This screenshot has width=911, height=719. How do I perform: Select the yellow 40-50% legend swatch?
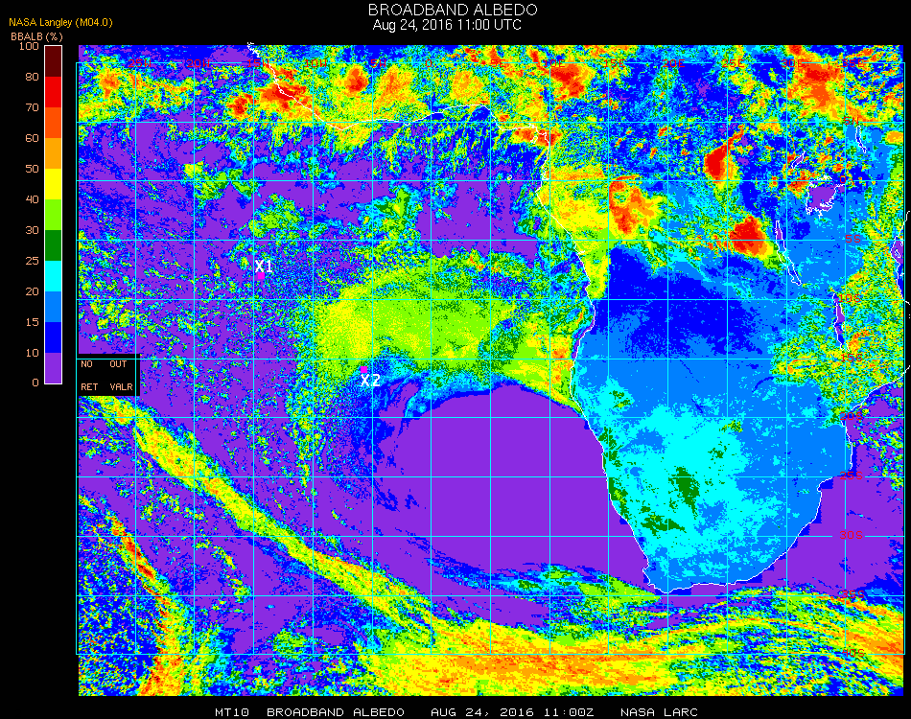pos(54,184)
